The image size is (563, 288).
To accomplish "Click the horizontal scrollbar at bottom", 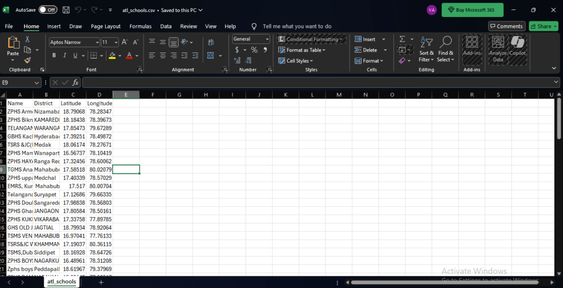I will 444,283.
